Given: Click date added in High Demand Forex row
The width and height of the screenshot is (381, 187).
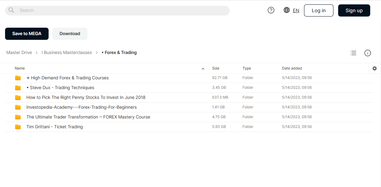Looking at the screenshot, I should tap(297, 78).
